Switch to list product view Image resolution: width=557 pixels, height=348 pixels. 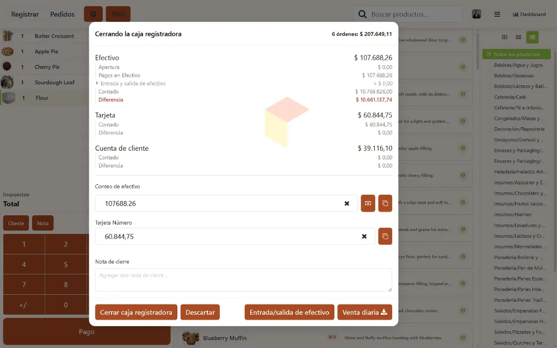[532, 38]
